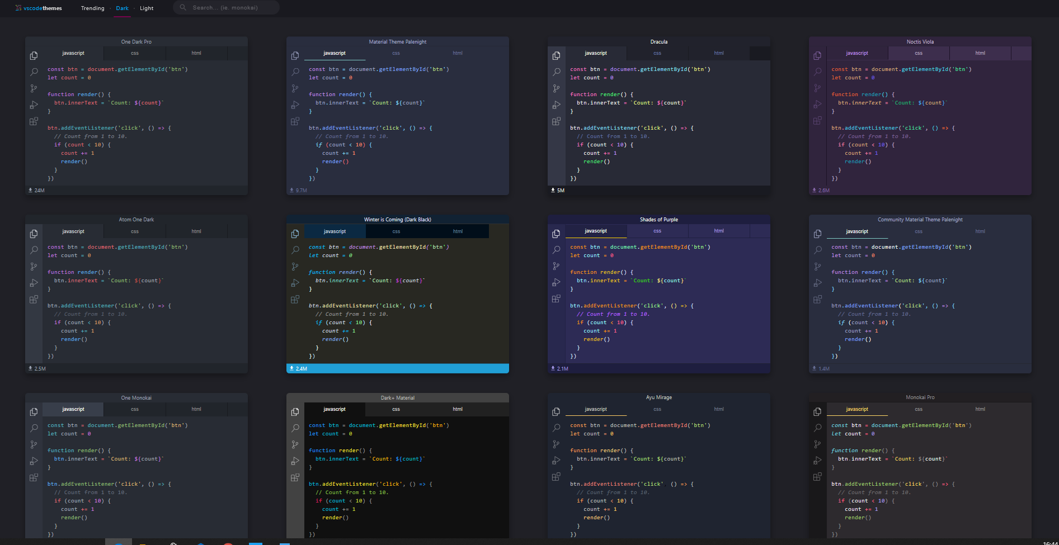Select the javascript tab on Monokai Pro
The image size is (1059, 545).
tap(856, 409)
